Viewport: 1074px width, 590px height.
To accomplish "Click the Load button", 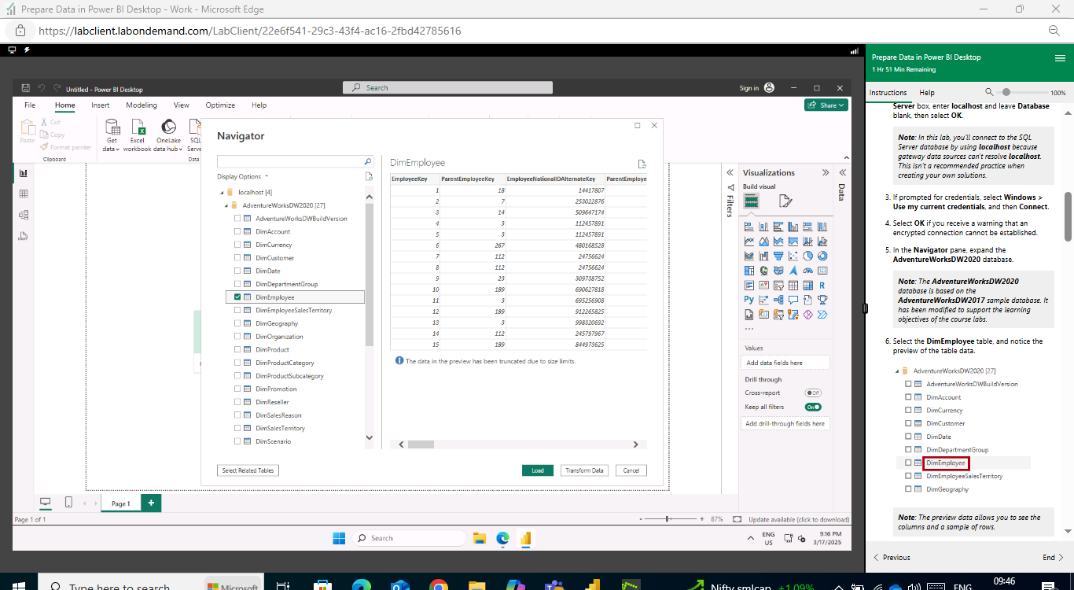I will coord(538,470).
